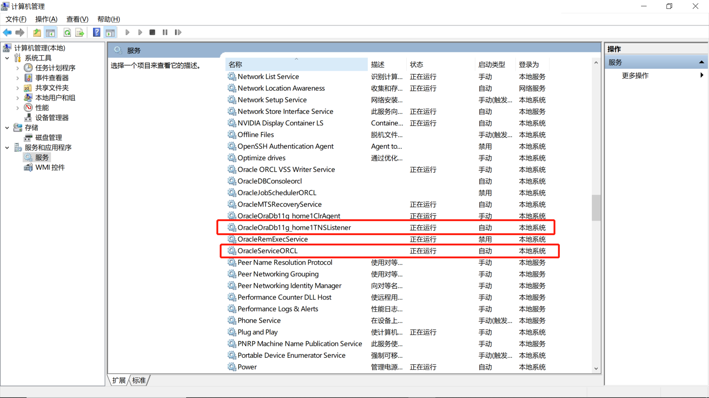Collapse the 服务 section in actions pane
709x398 pixels.
[x=701, y=62]
